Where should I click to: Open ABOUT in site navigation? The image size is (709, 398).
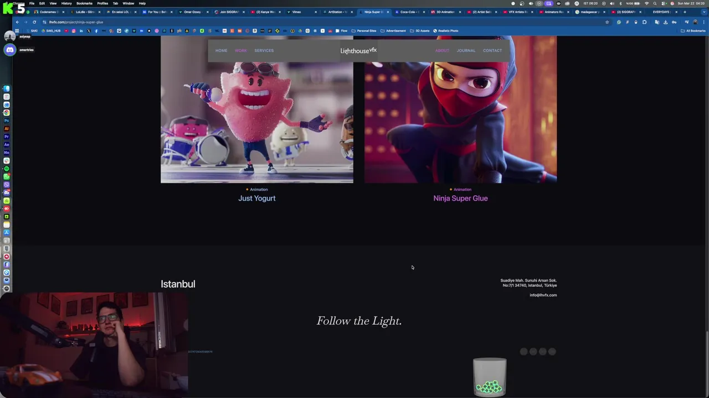(x=442, y=50)
